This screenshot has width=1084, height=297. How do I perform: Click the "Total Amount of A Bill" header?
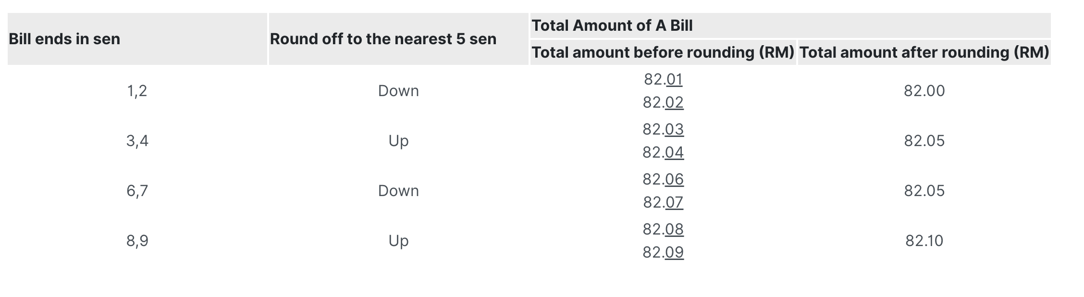pyautogui.click(x=612, y=25)
